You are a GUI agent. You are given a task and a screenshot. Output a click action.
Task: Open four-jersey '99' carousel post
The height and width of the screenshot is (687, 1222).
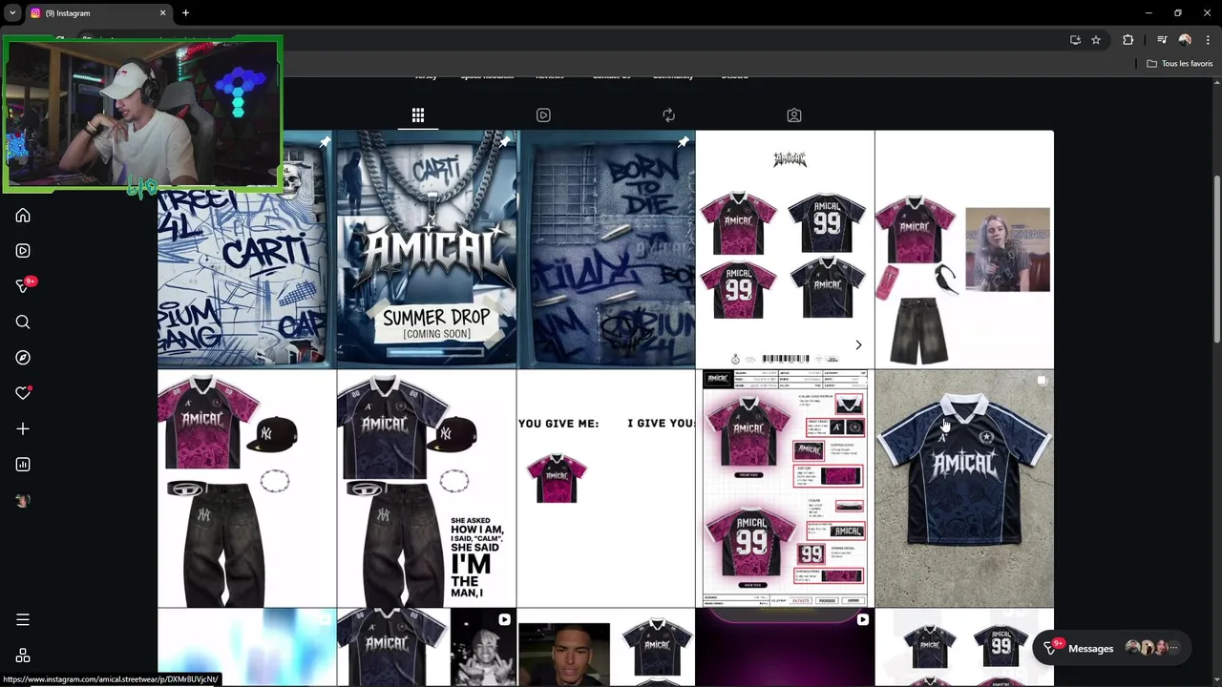pyautogui.click(x=785, y=249)
